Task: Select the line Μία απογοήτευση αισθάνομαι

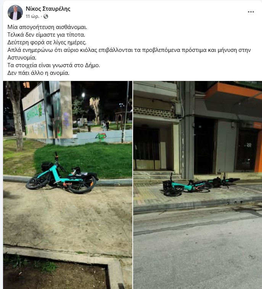Action: 47,27
